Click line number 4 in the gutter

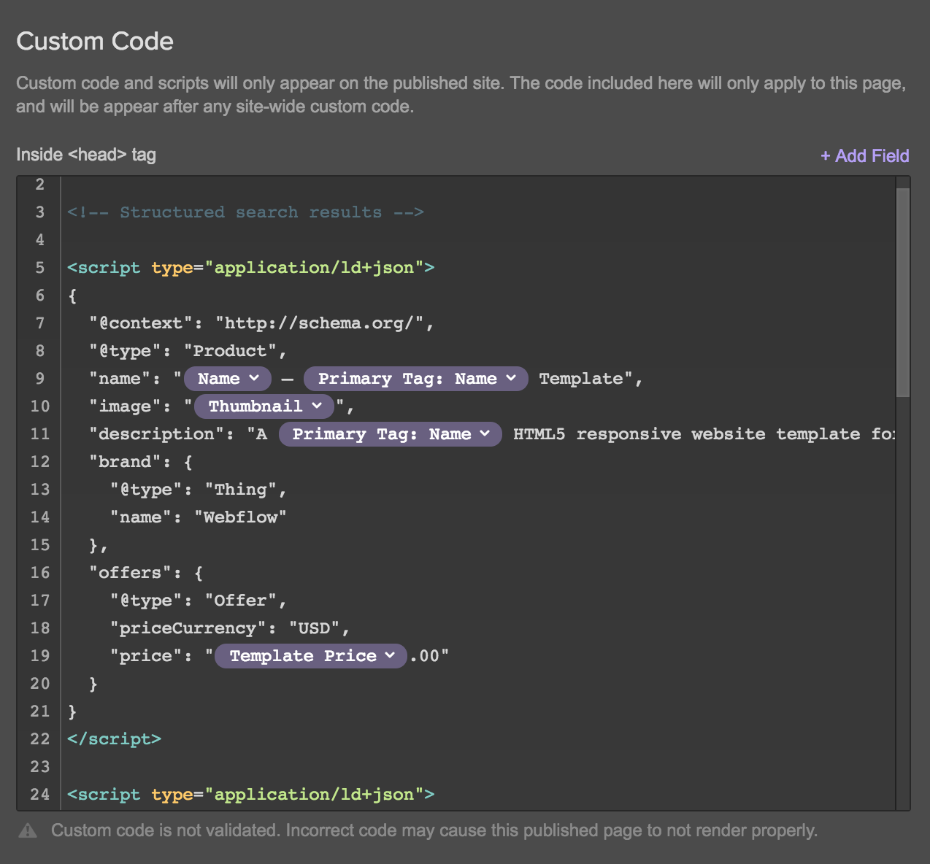(x=40, y=240)
